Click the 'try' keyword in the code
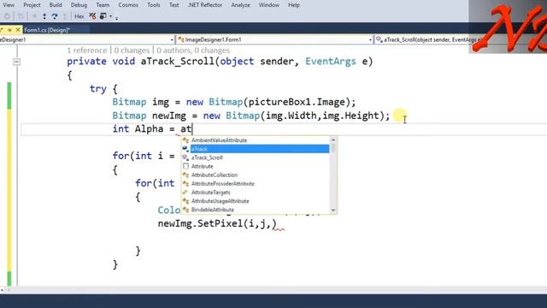 tap(98, 89)
